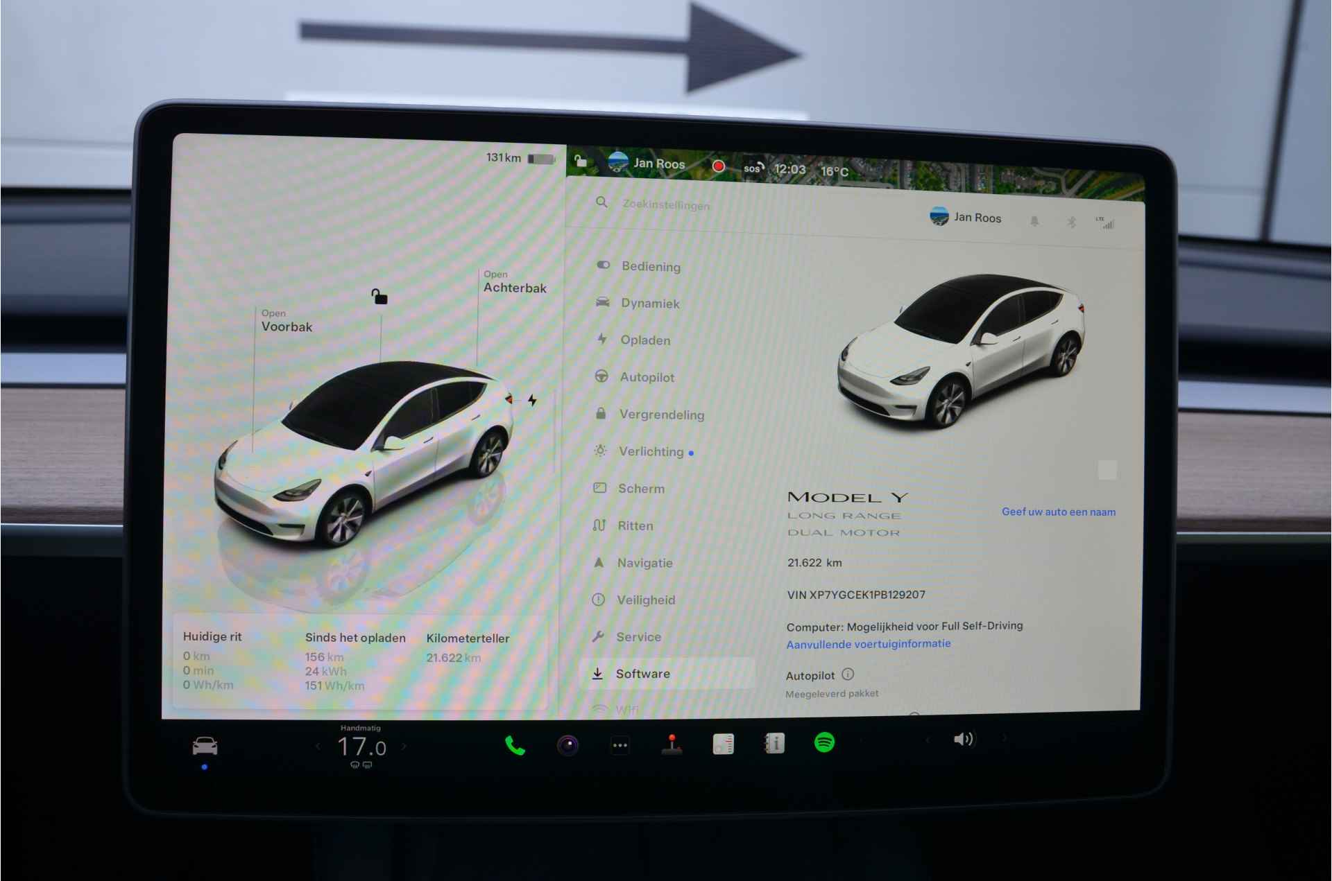The height and width of the screenshot is (881, 1332).
Task: Tap Jan Roos profile in top status bar
Action: pyautogui.click(x=647, y=163)
